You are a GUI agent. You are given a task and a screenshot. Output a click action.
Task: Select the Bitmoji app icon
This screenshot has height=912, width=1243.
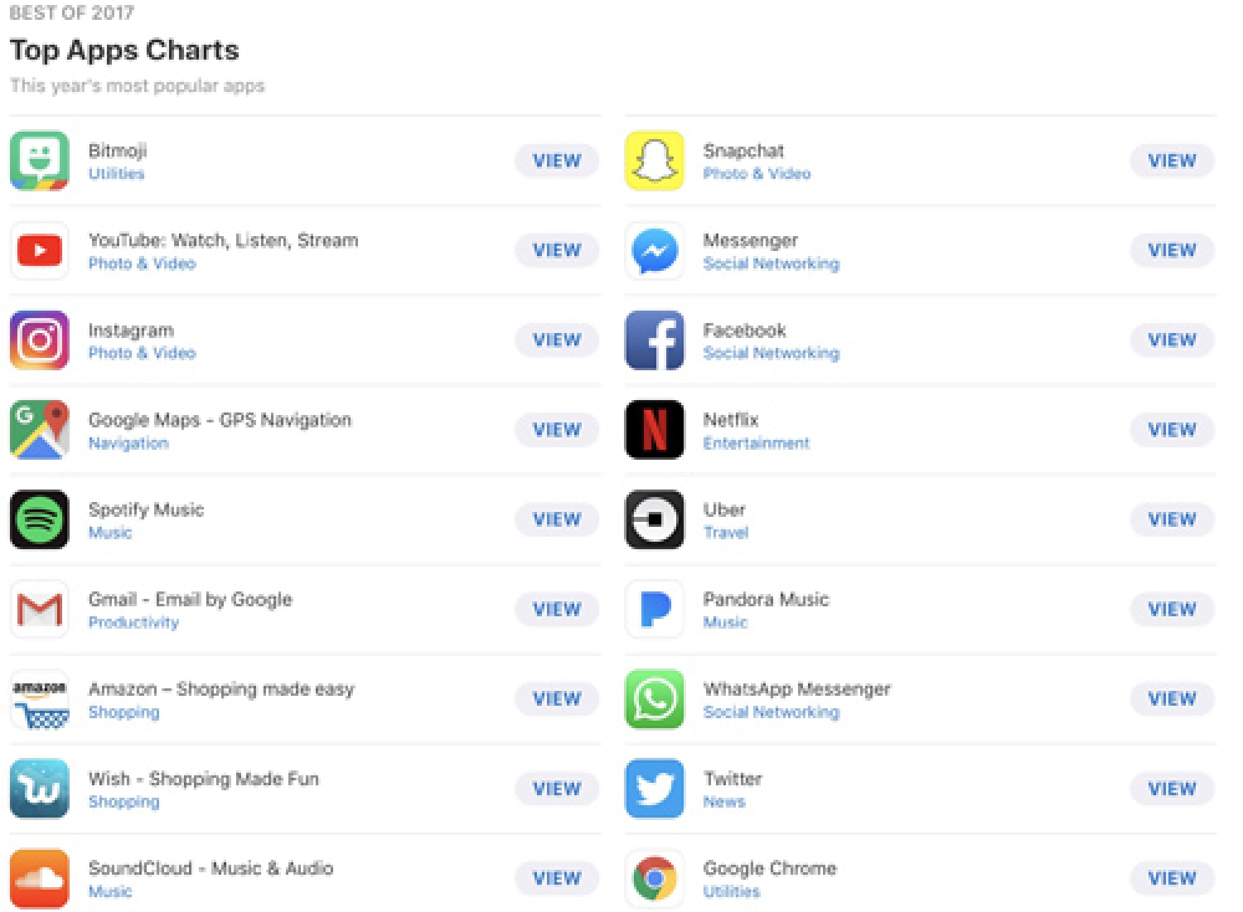[x=39, y=161]
